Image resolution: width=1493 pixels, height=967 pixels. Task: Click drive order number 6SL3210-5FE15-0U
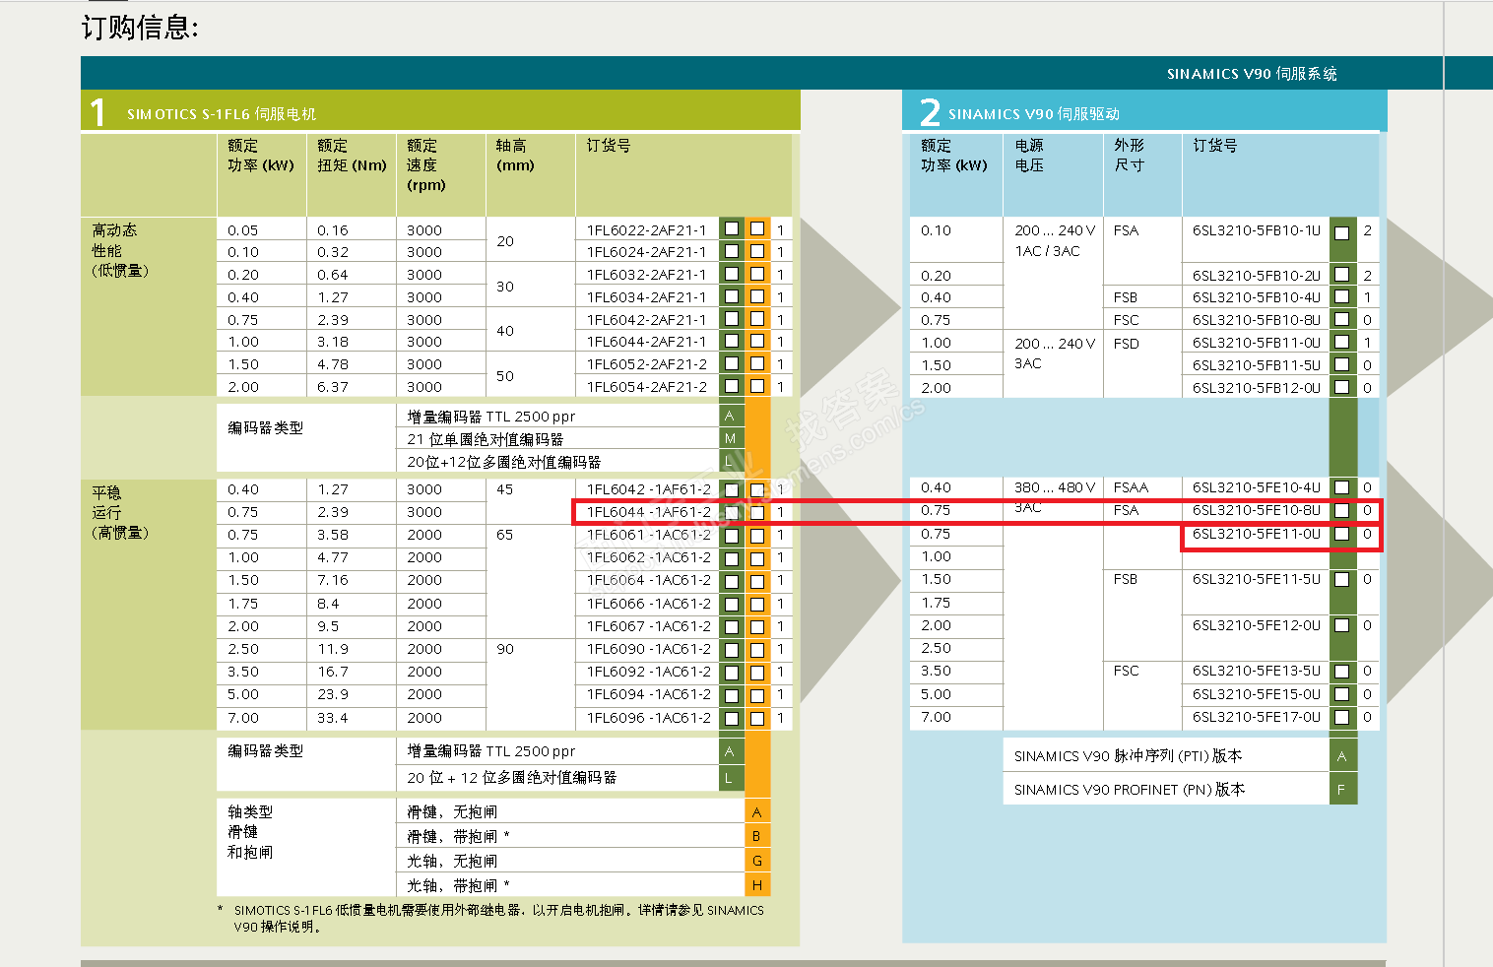(1257, 694)
